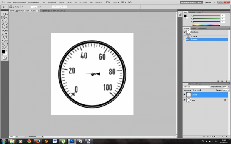Select the Type tool
Screen dimensions: 231x144
click(7, 38)
